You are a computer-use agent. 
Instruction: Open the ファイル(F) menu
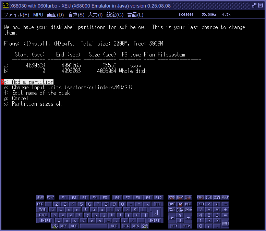(x=16, y=15)
